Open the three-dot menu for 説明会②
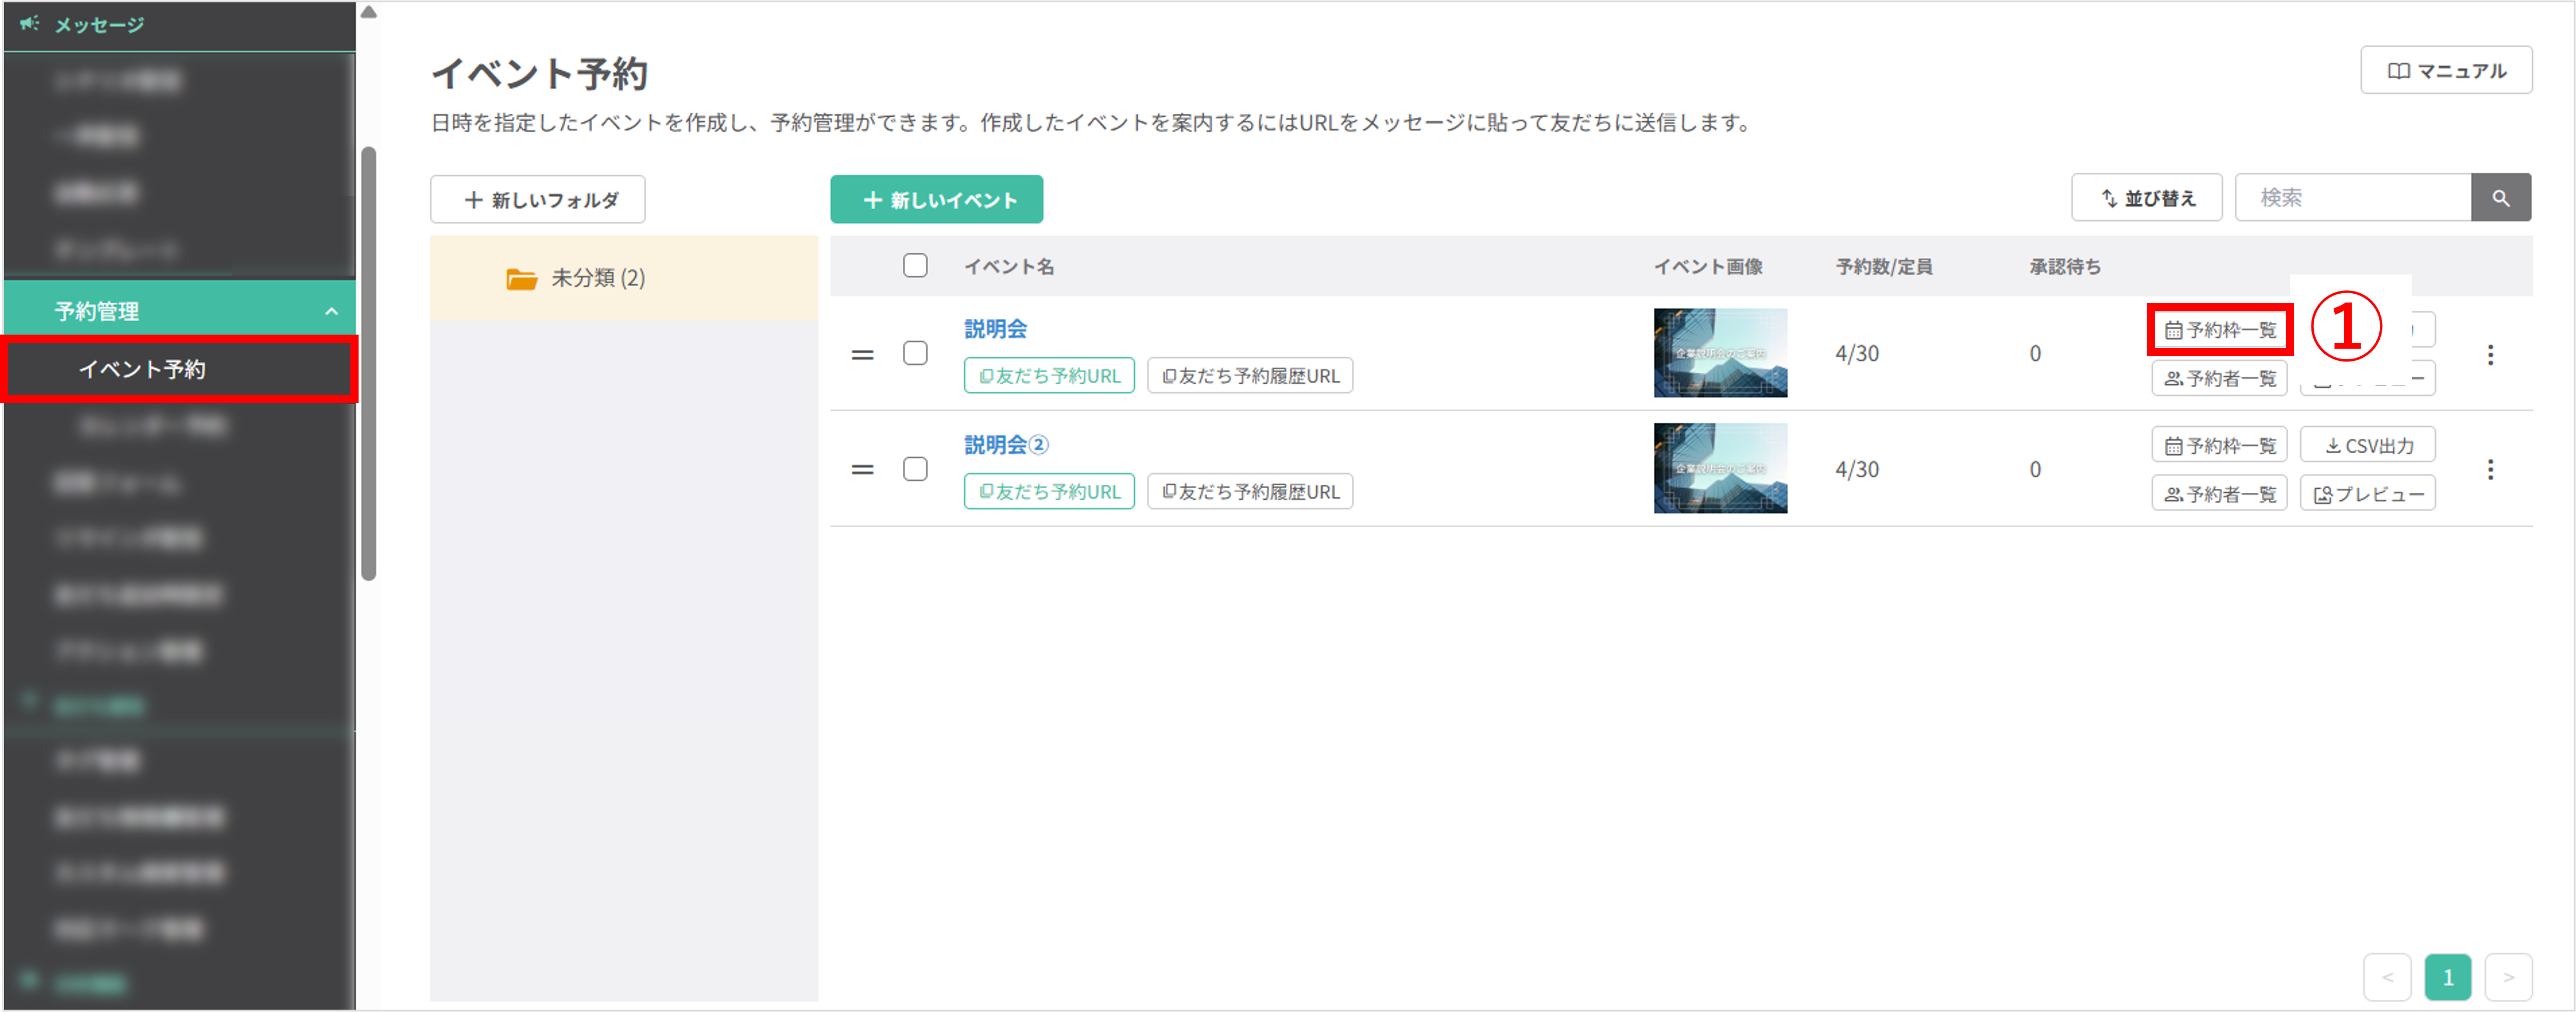This screenshot has height=1012, width=2576. click(x=2490, y=469)
